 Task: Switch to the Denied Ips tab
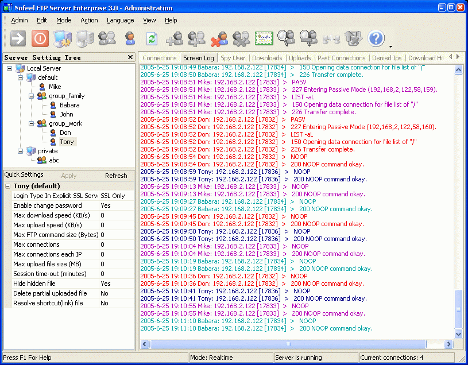pos(387,58)
